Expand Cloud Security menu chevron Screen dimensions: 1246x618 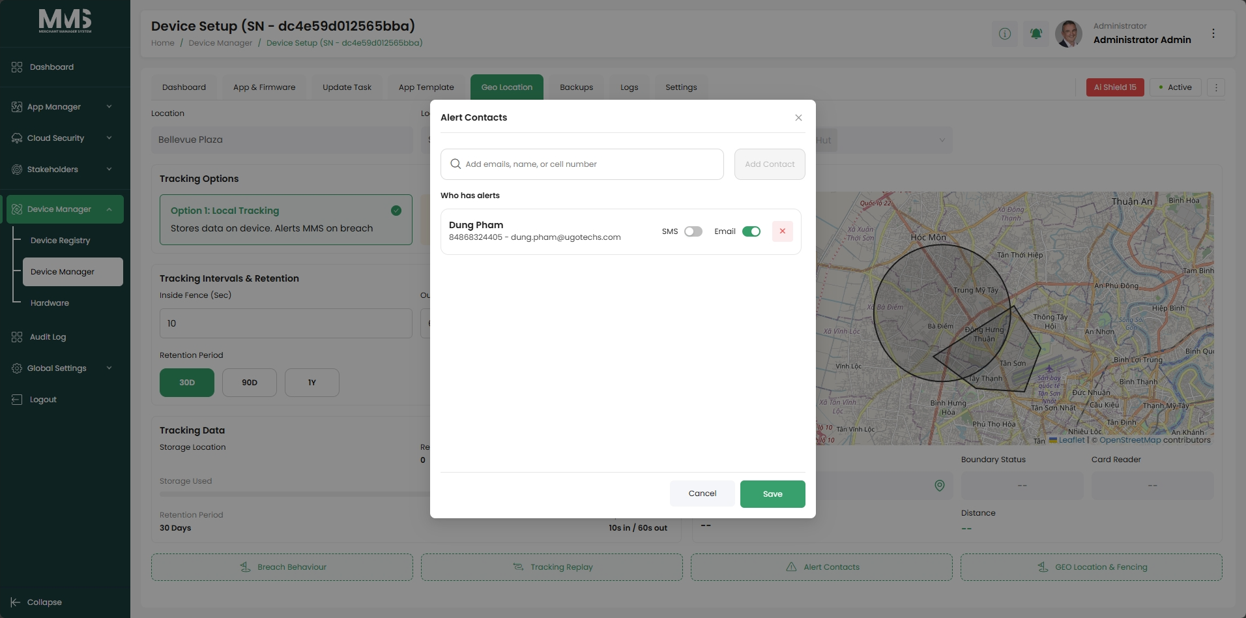[x=109, y=138]
